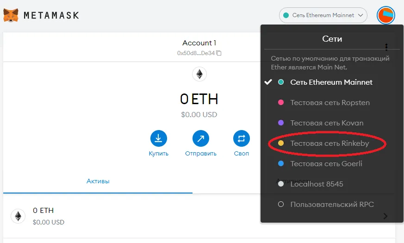This screenshot has height=243, width=404.
Task: Open the three-dot options menu
Action: [386, 47]
